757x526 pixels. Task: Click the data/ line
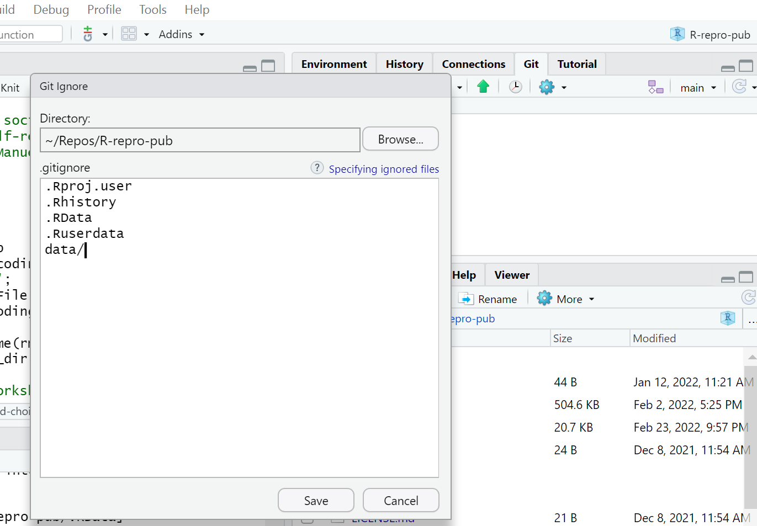[x=64, y=249]
